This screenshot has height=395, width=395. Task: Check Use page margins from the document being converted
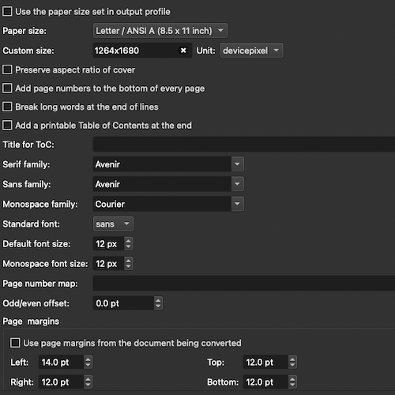tap(15, 343)
